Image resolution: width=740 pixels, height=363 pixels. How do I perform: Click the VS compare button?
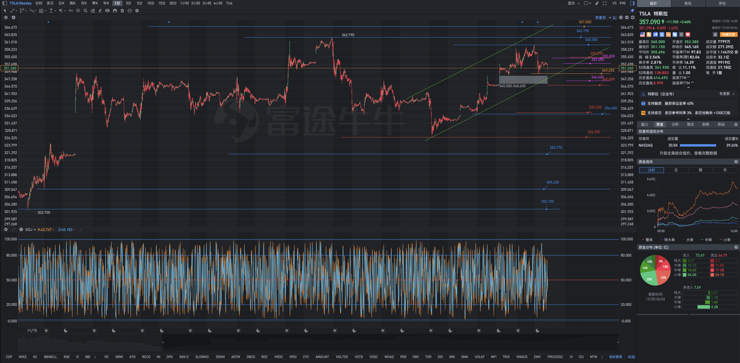614,3
